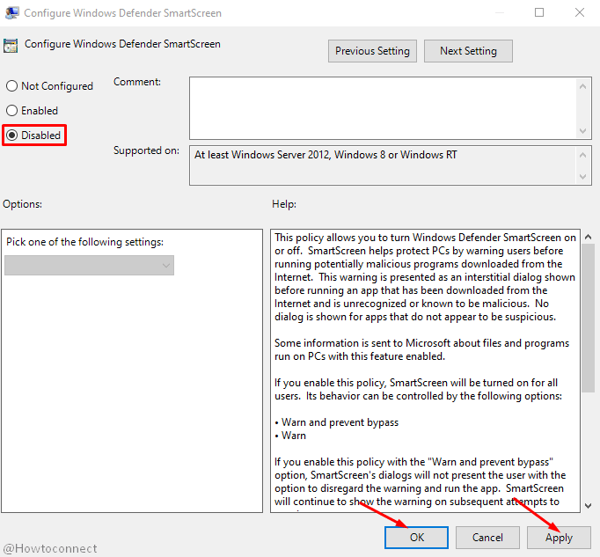The width and height of the screenshot is (600, 557).
Task: Maximize the Configure SmartScreen window
Action: click(x=539, y=12)
